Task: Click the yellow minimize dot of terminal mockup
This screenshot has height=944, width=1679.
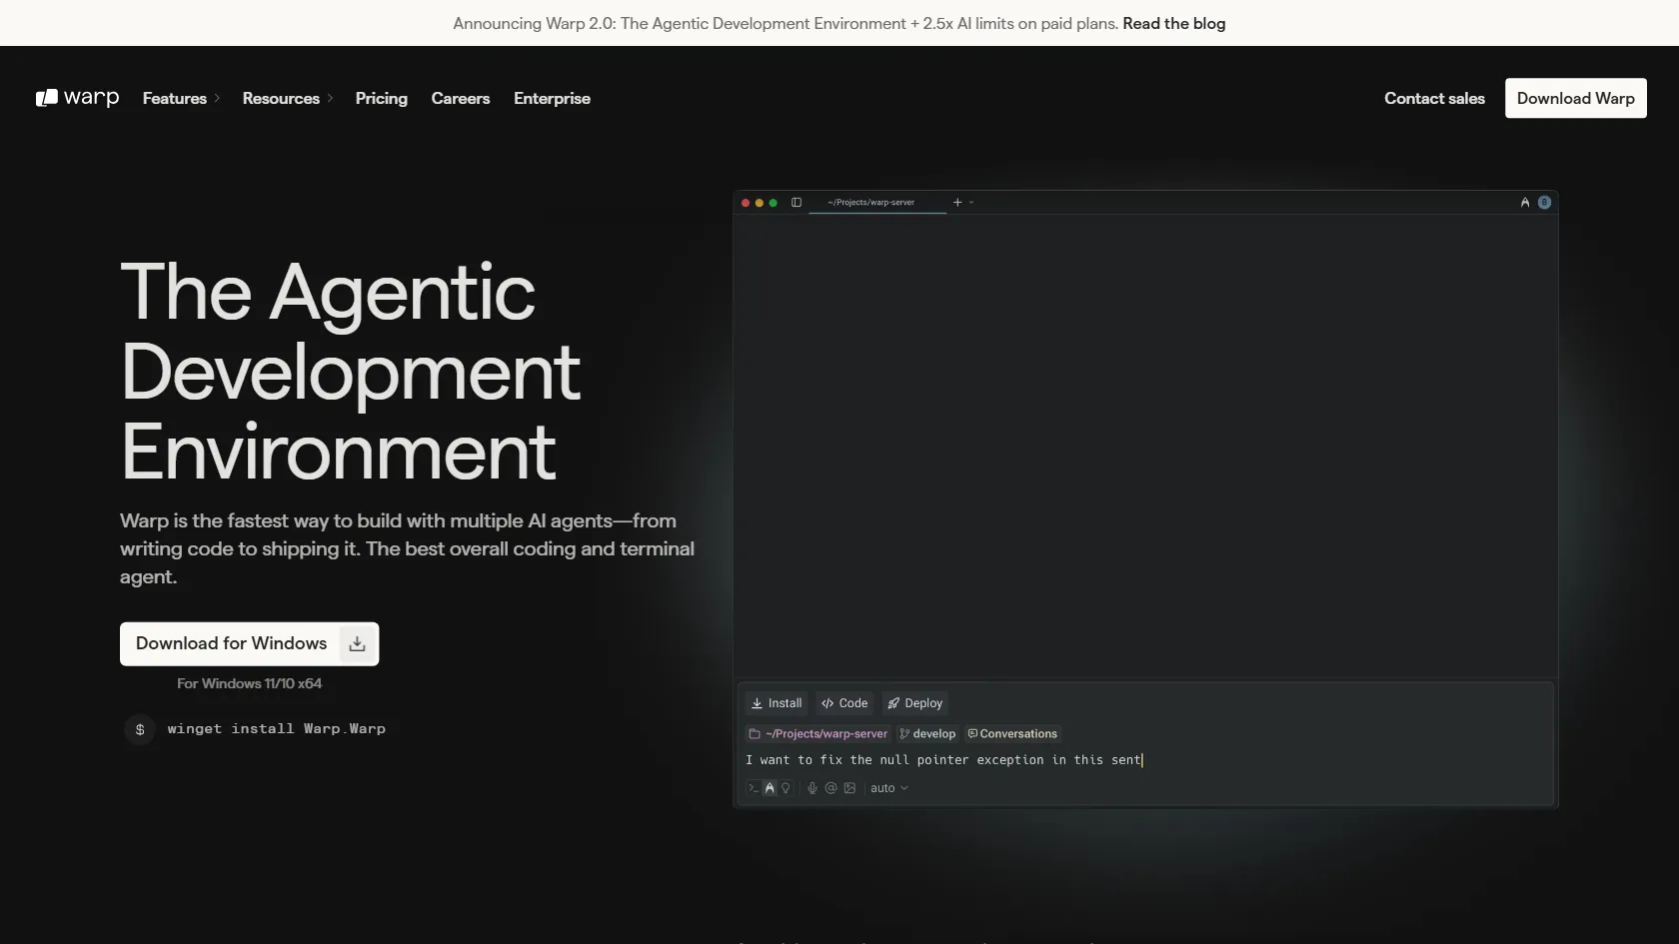Action: click(760, 203)
